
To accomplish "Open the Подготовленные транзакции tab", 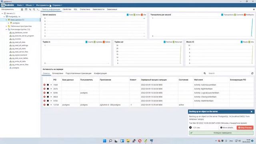I will tap(78, 73).
